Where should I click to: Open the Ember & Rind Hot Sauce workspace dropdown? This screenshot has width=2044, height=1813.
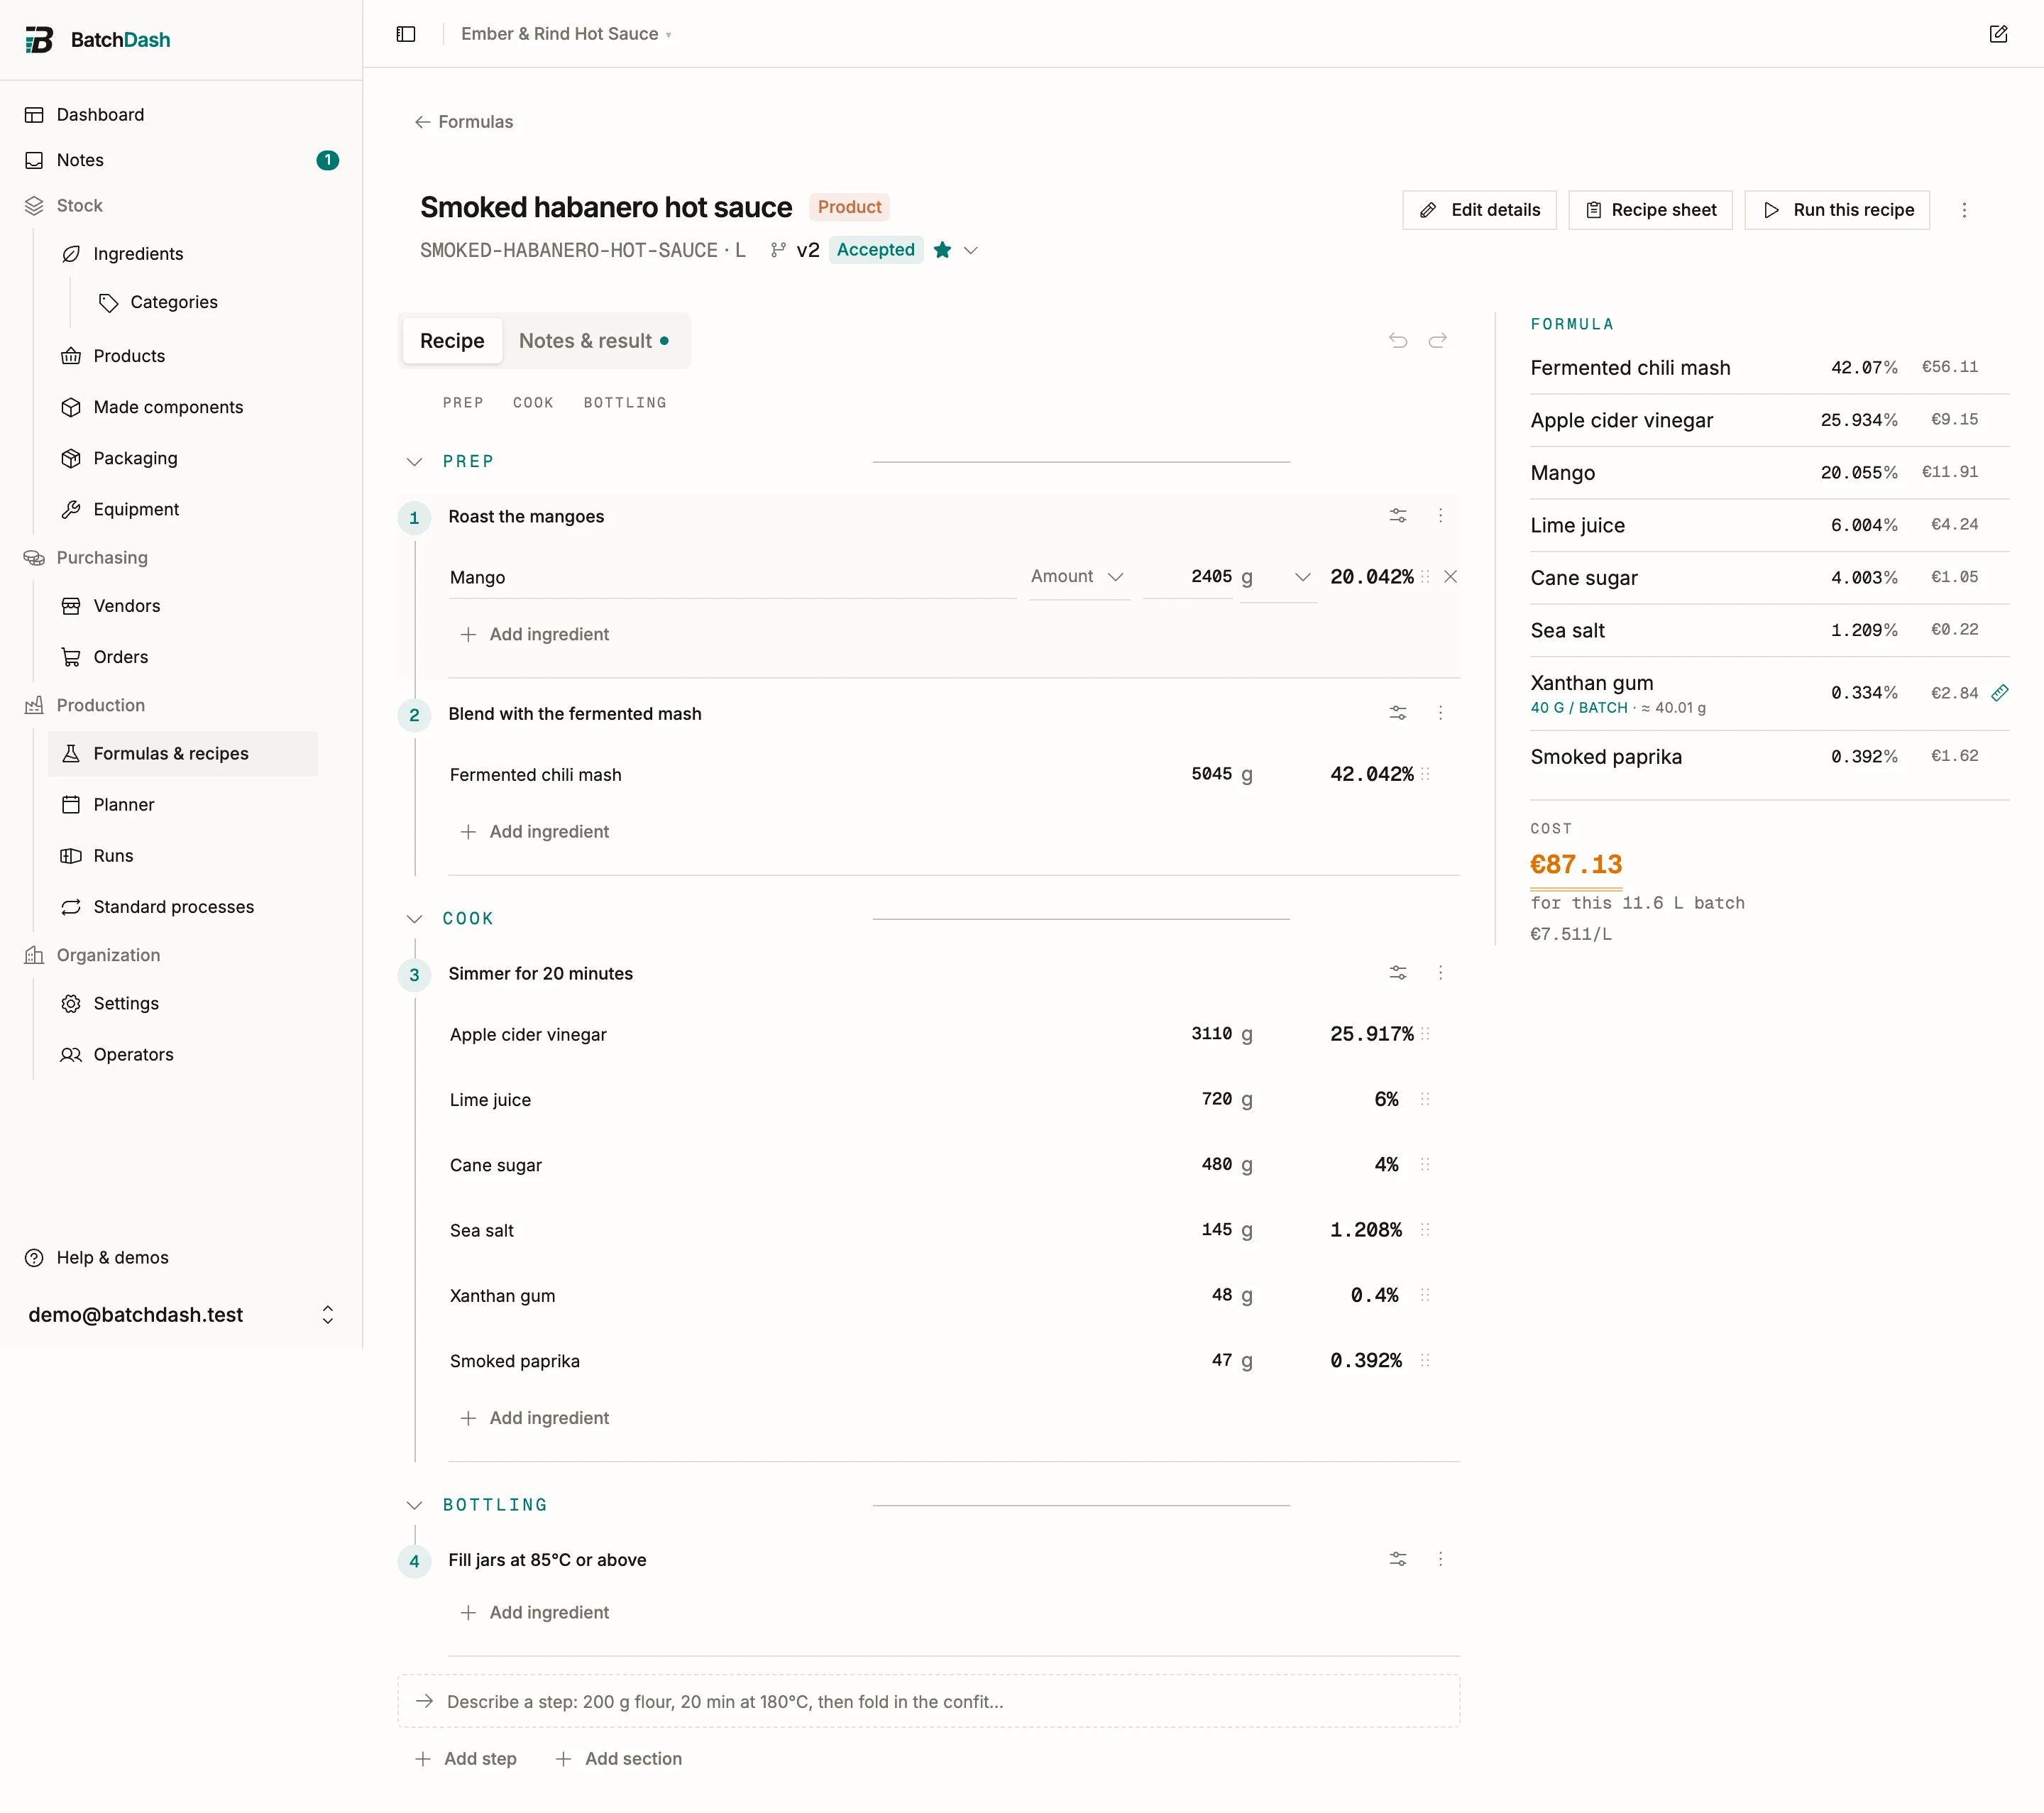coord(566,34)
